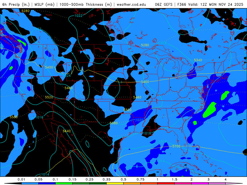Click the '6h Precip (in.)' title text
Screen dimensions: 247x185
tap(16, 4)
